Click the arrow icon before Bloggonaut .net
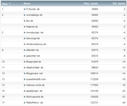127x106 pixels. (25, 73)
